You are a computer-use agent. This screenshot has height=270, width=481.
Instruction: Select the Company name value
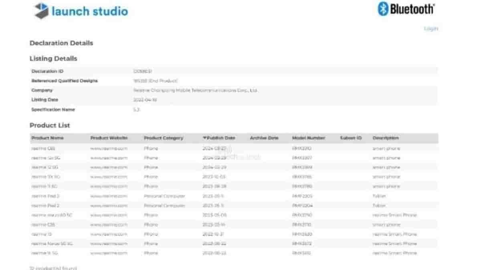point(195,90)
